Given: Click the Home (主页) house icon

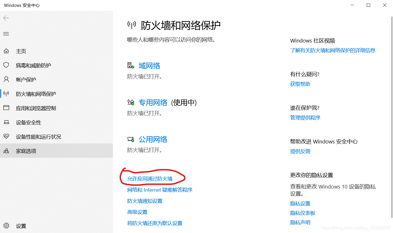Looking at the screenshot, I should 6,51.
